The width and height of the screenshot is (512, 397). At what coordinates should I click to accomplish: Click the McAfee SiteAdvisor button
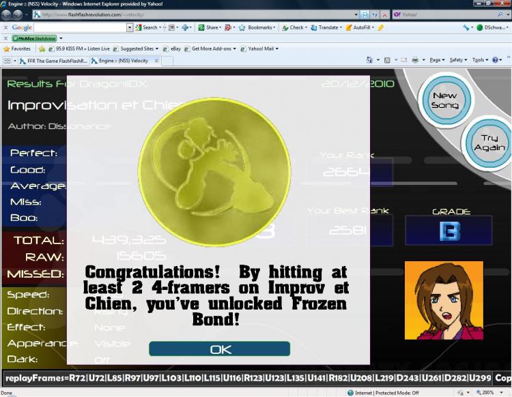coord(34,38)
